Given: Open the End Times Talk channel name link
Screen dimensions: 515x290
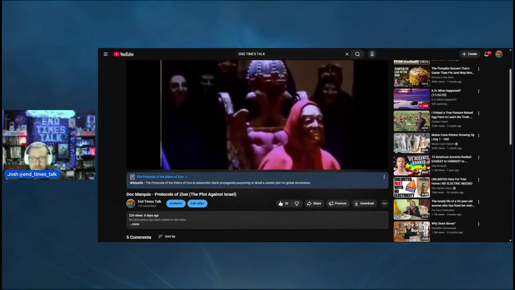Looking at the screenshot, I should pos(149,201).
